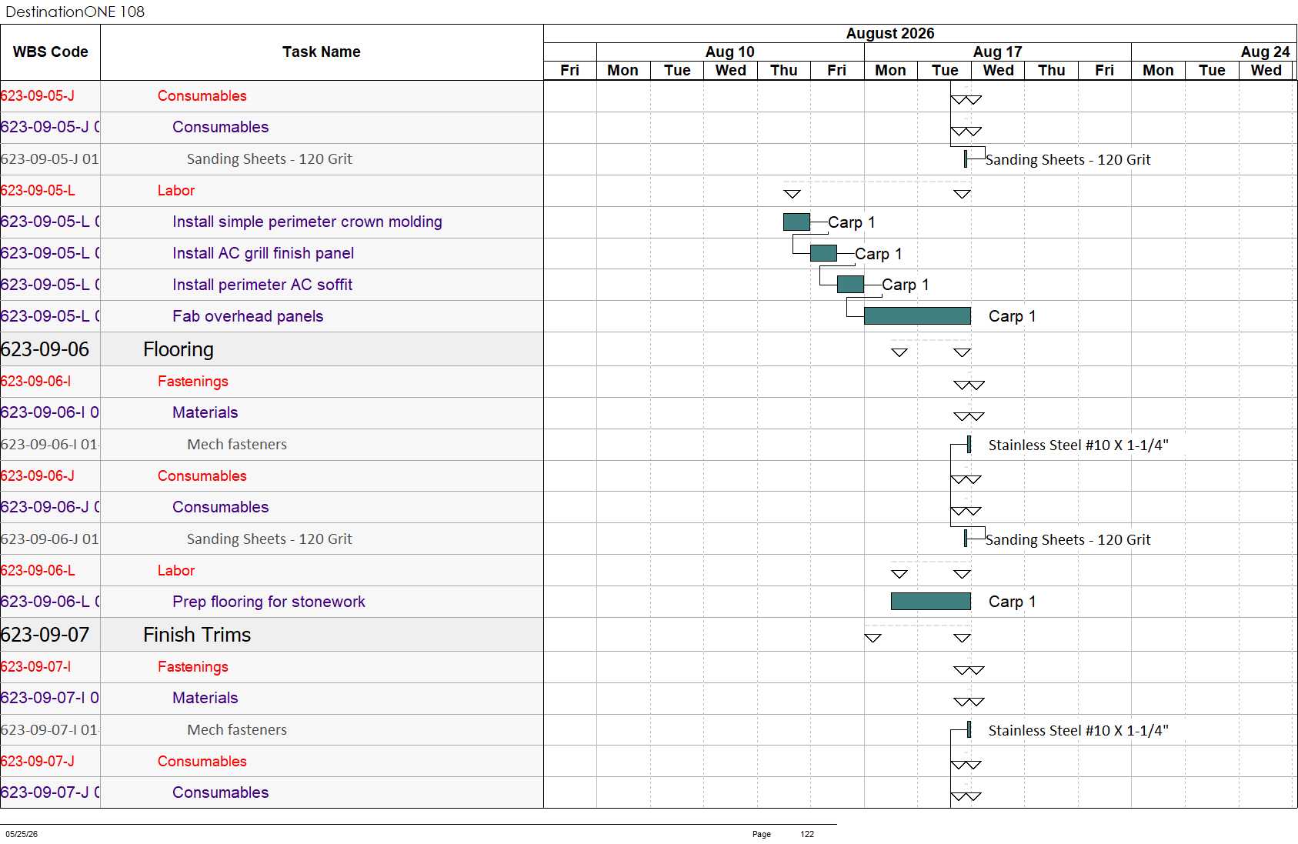Select the Stainless Steel milestone marker under Flooring

969,445
